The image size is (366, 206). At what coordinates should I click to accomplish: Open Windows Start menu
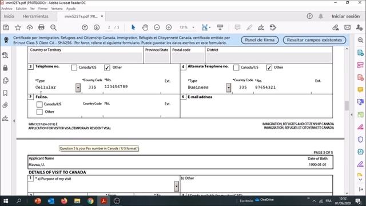coord(6,201)
